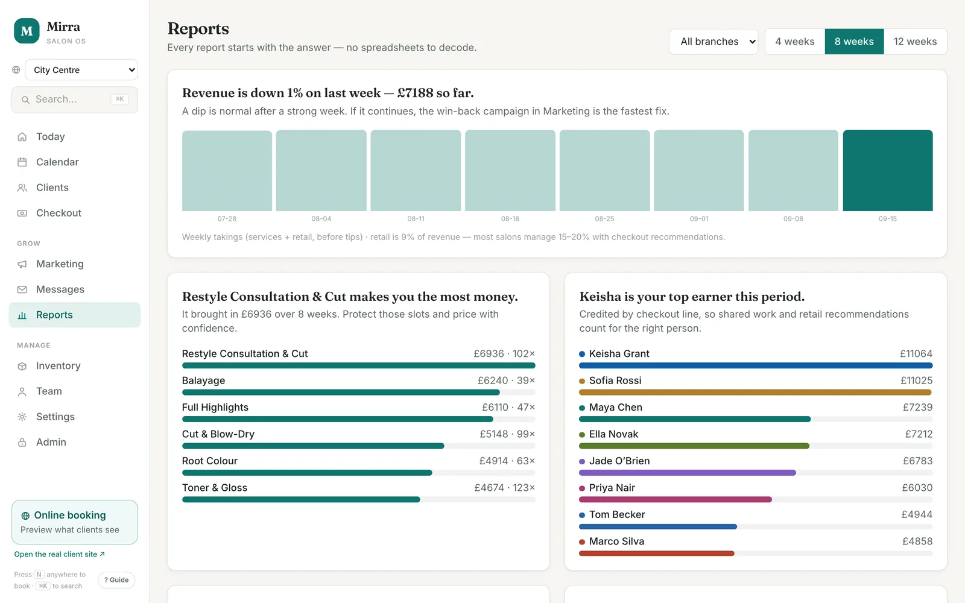Click the Reports bar chart icon
Screen dimensions: 965x603
pyautogui.click(x=22, y=315)
